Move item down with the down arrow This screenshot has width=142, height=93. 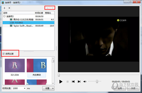[52, 8]
